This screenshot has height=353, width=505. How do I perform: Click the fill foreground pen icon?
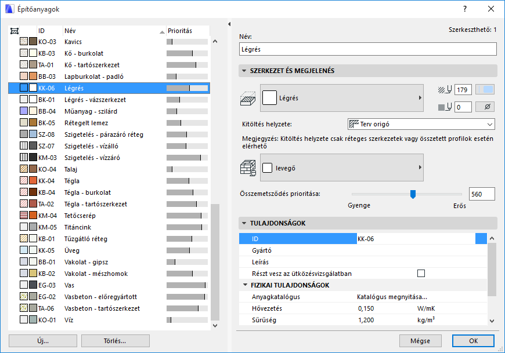(445, 90)
